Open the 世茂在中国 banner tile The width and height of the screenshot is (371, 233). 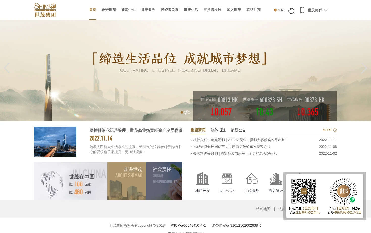click(71, 181)
